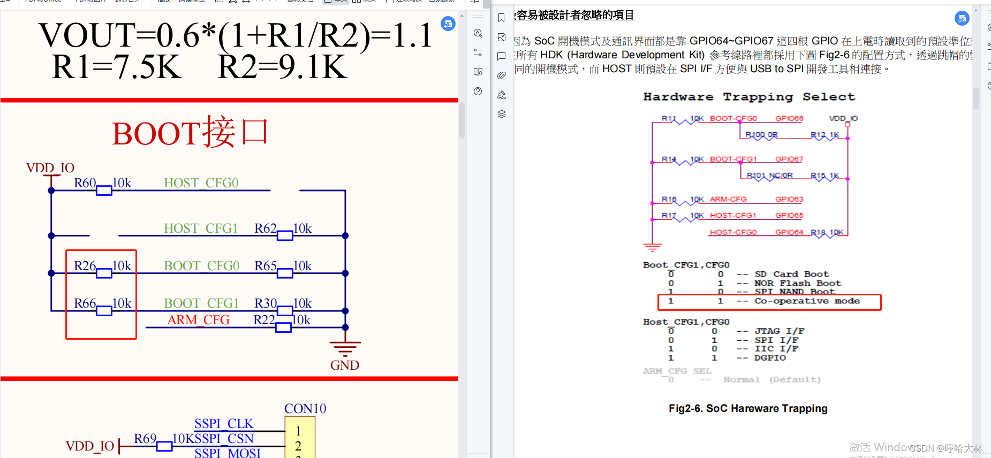The width and height of the screenshot is (991, 458).
Task: Click the red BOOT接口 heading
Action: tap(190, 132)
